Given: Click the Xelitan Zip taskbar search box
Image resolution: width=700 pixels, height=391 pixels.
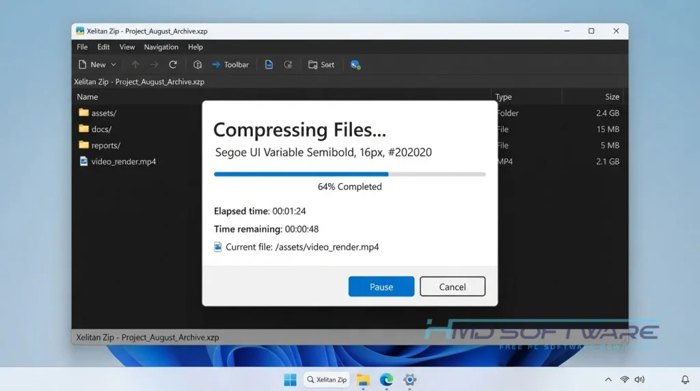Looking at the screenshot, I should click(327, 380).
